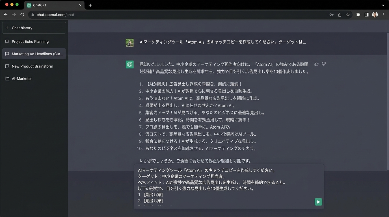389x217 pixels.
Task: Click the thumbs up icon on response
Action: point(316,64)
